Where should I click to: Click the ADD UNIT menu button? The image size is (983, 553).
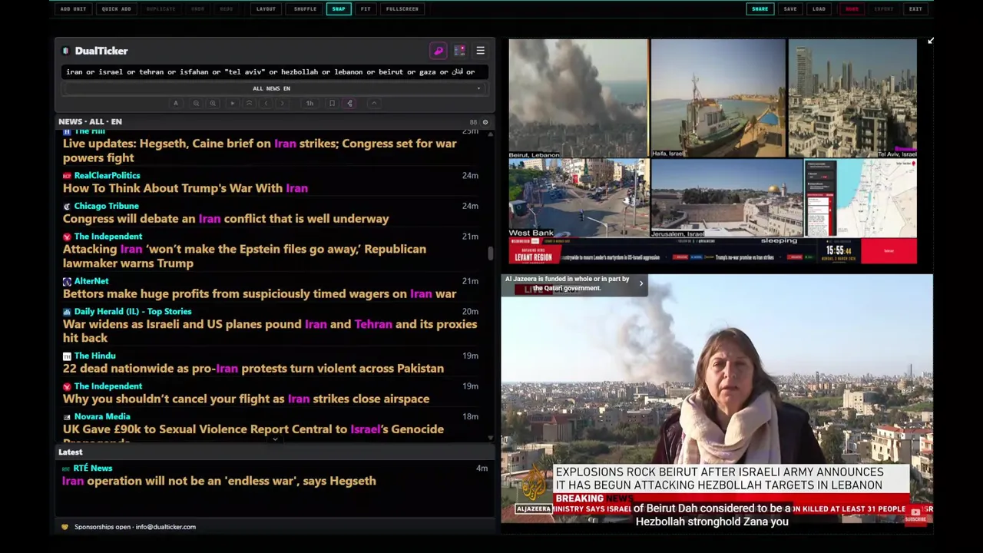pos(73,9)
